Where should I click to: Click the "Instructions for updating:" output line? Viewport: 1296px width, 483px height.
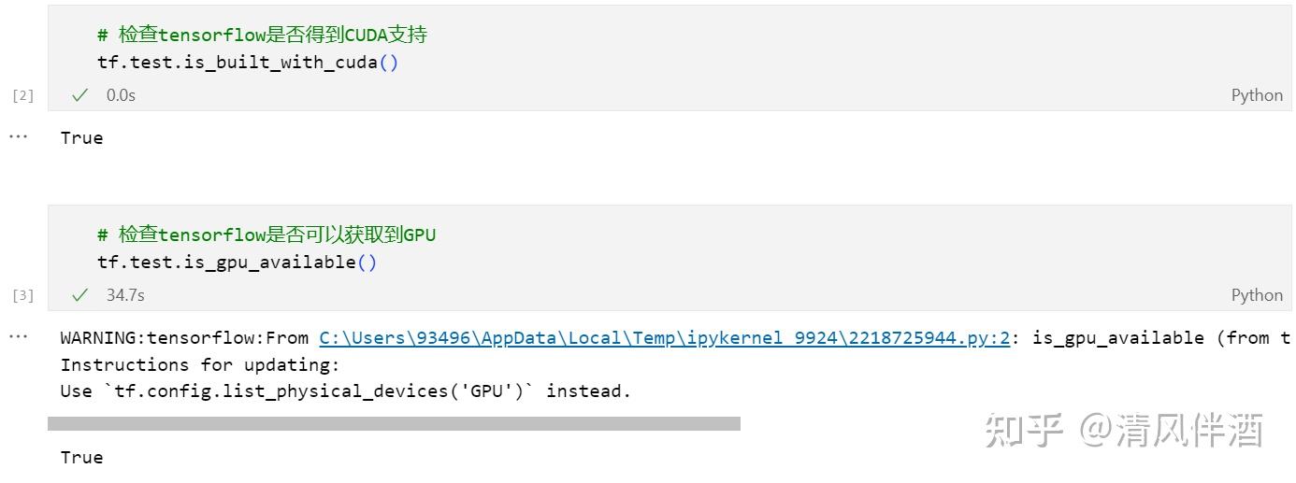point(199,365)
